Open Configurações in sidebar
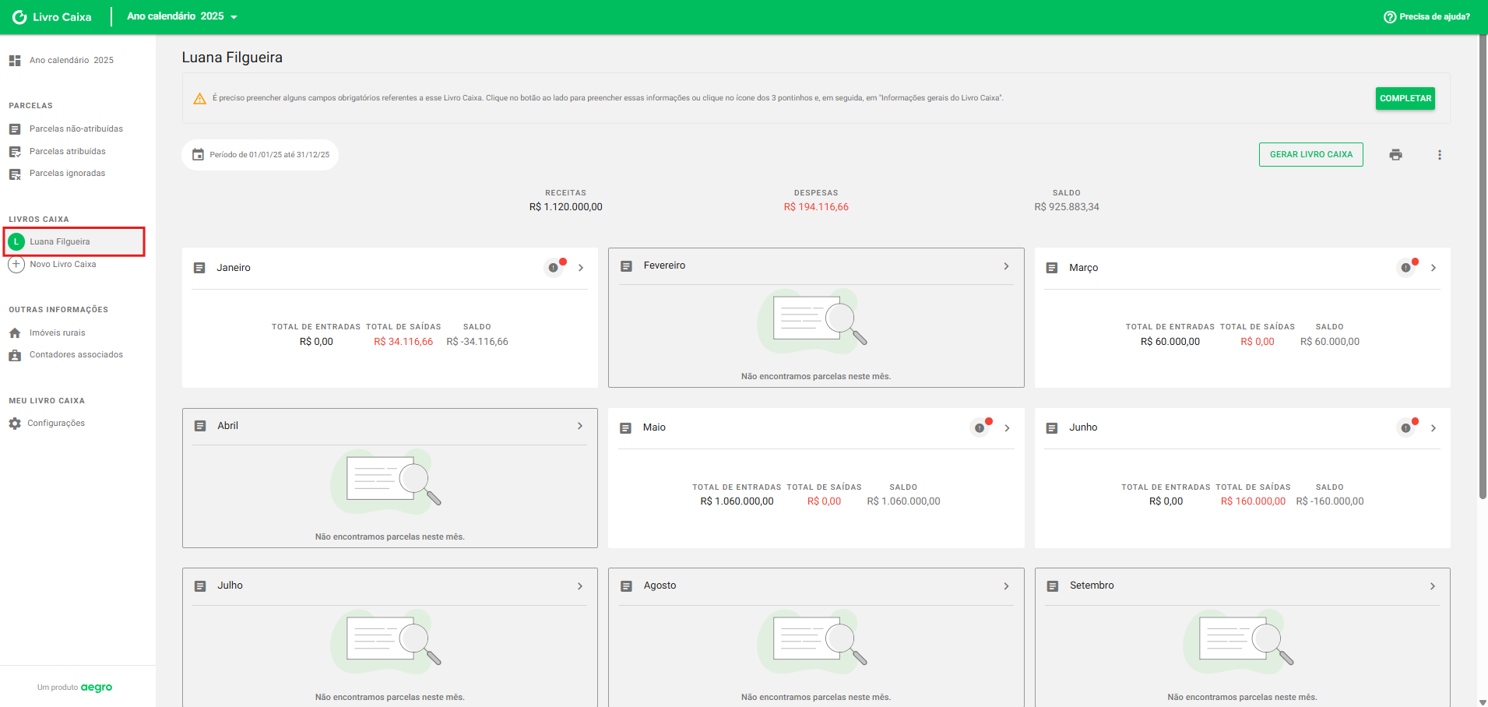Screen dimensions: 1488x707 click(56, 424)
